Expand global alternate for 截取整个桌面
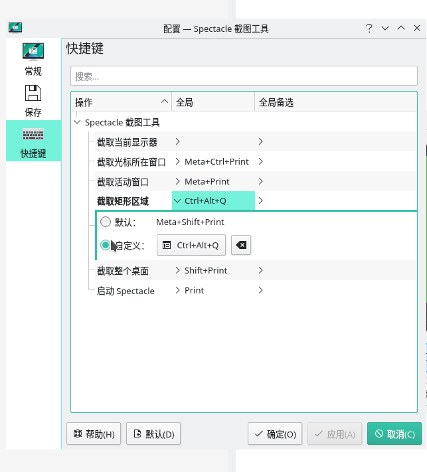 pos(261,270)
